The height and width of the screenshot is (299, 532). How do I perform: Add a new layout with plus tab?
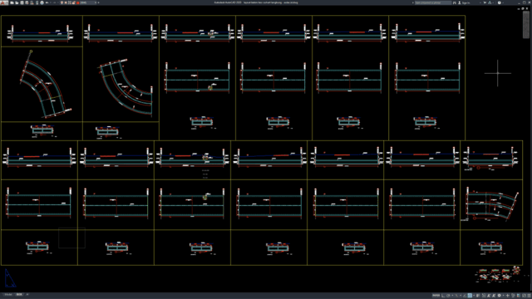pos(27,295)
